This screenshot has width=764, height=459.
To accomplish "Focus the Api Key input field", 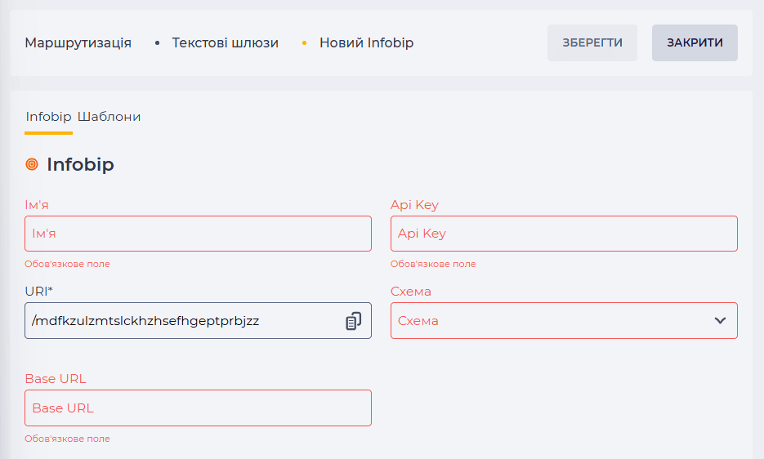I will tap(564, 234).
